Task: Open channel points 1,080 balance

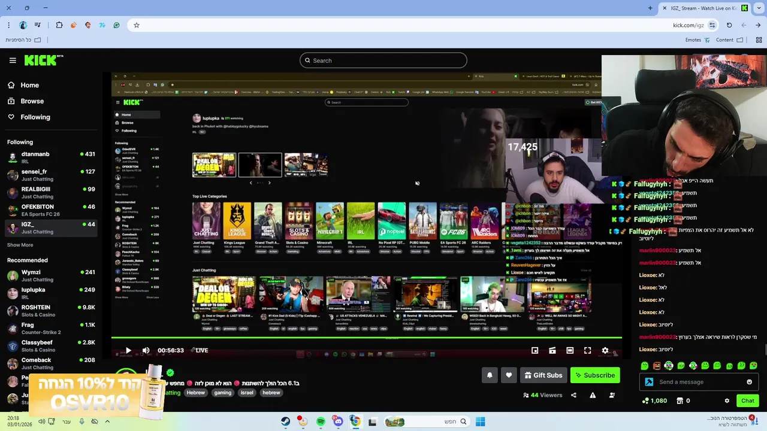Action: click(x=654, y=400)
